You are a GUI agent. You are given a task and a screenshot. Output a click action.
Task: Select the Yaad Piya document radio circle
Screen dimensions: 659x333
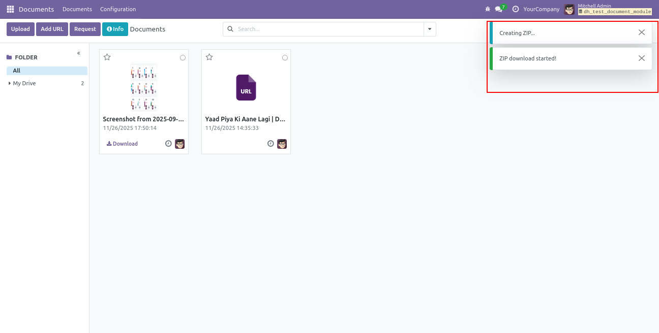coord(285,58)
